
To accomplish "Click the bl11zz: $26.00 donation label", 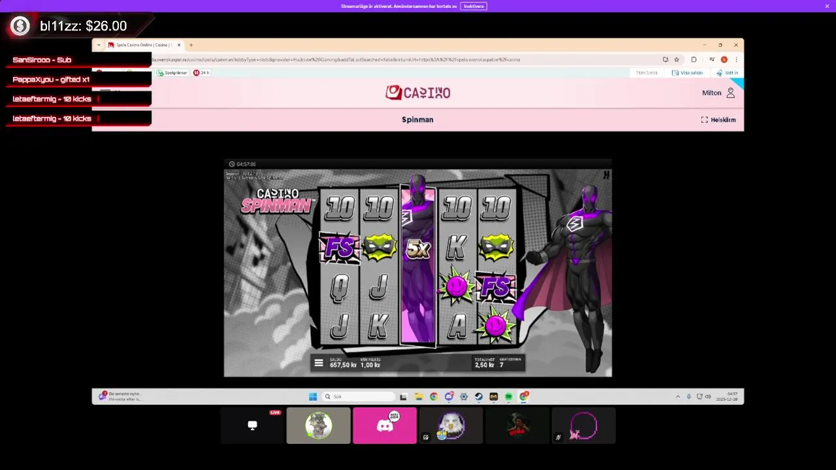I will point(84,26).
